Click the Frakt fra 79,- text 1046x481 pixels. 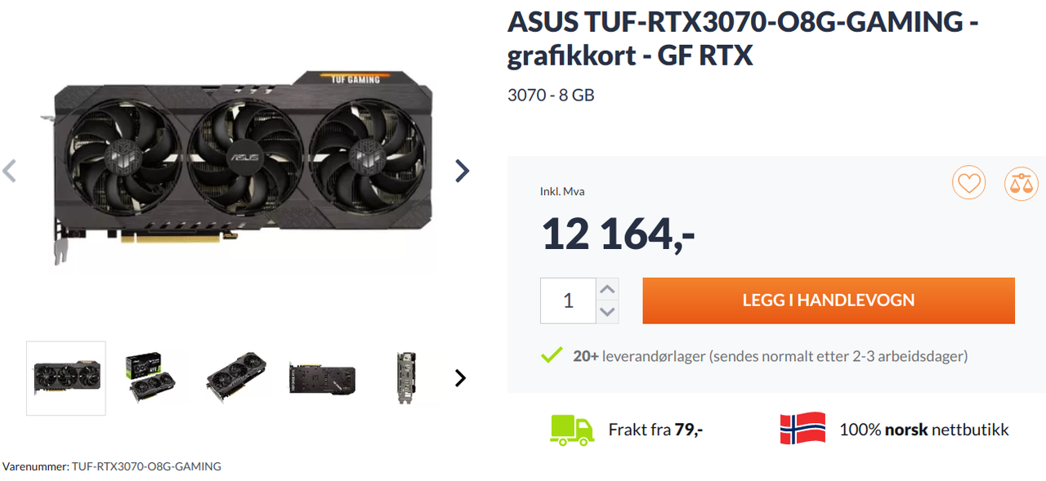655,430
